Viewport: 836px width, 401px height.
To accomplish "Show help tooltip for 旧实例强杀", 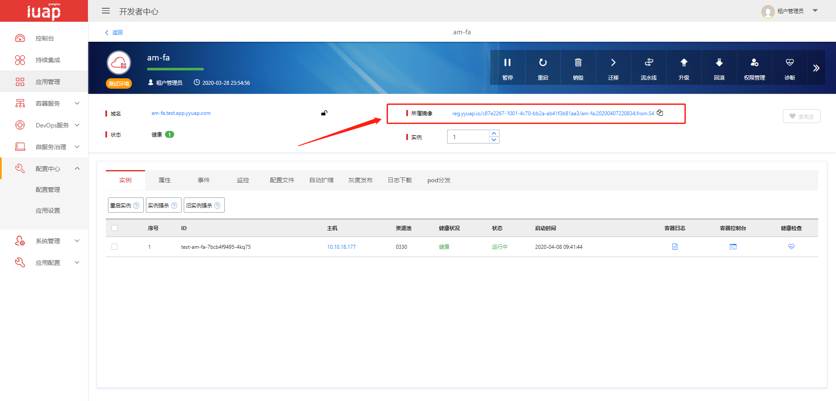I will (x=217, y=205).
